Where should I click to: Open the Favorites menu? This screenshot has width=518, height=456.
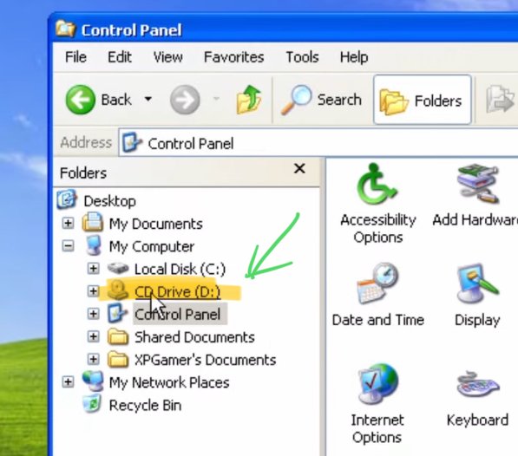[234, 57]
